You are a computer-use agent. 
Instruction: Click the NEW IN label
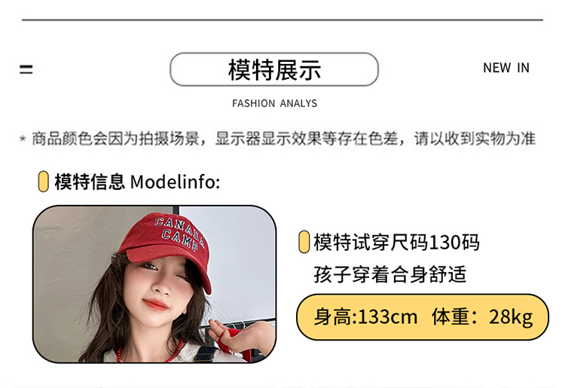tap(506, 68)
